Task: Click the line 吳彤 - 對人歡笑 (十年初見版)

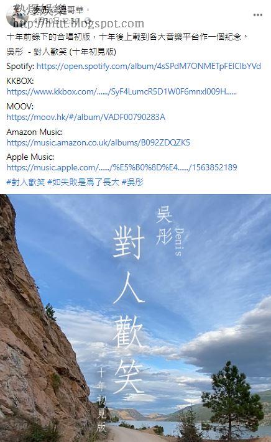Action: (x=61, y=52)
